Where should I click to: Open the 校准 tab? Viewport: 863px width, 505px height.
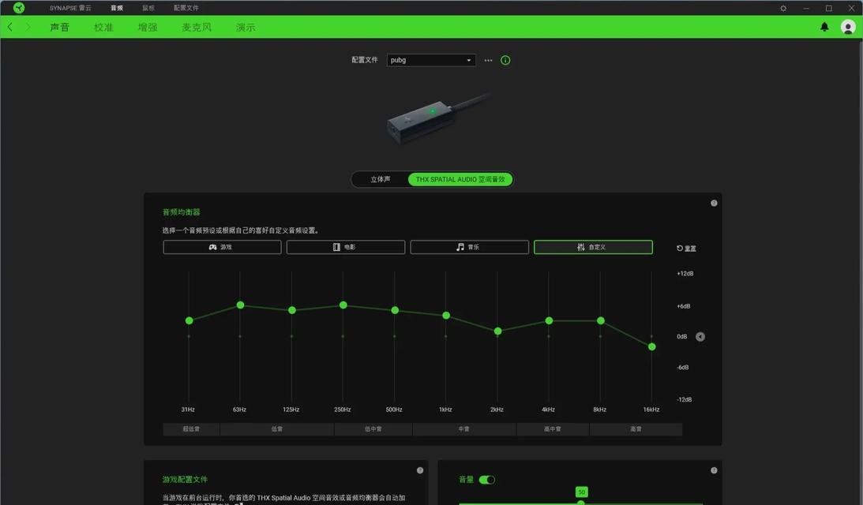point(103,27)
